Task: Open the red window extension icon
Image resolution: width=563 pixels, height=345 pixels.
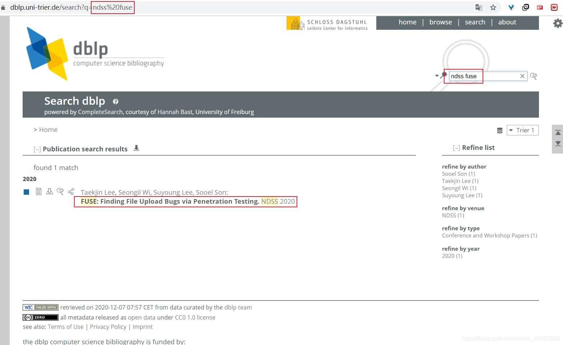Action: [540, 7]
